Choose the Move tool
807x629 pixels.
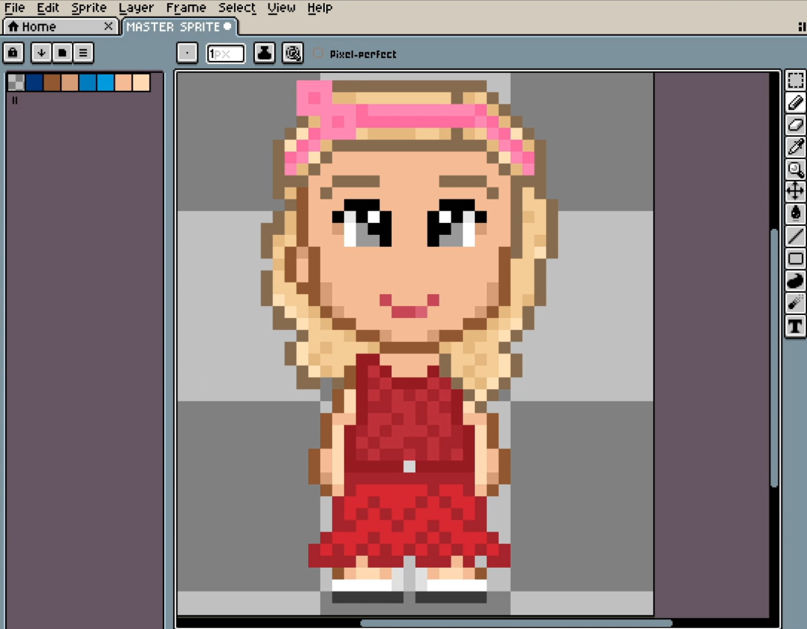click(795, 191)
